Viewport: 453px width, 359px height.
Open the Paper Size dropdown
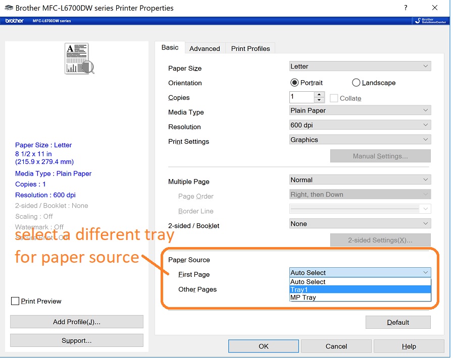pyautogui.click(x=360, y=66)
